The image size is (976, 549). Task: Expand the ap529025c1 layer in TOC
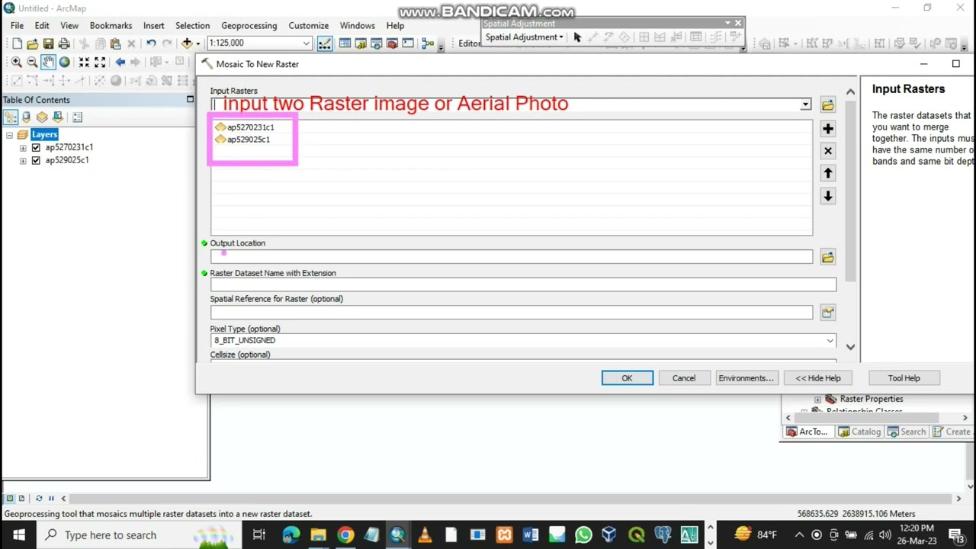click(x=23, y=161)
